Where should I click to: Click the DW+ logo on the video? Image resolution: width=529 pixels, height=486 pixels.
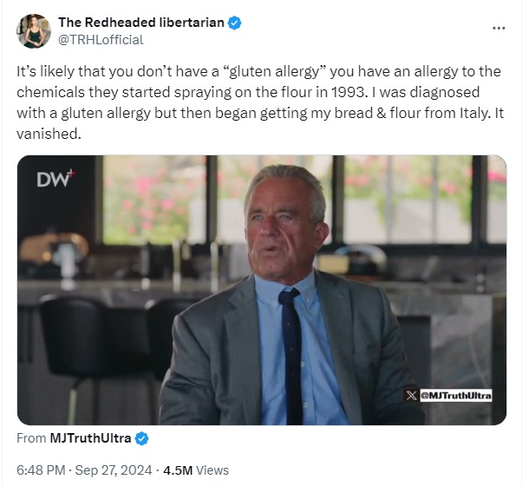pos(56,180)
